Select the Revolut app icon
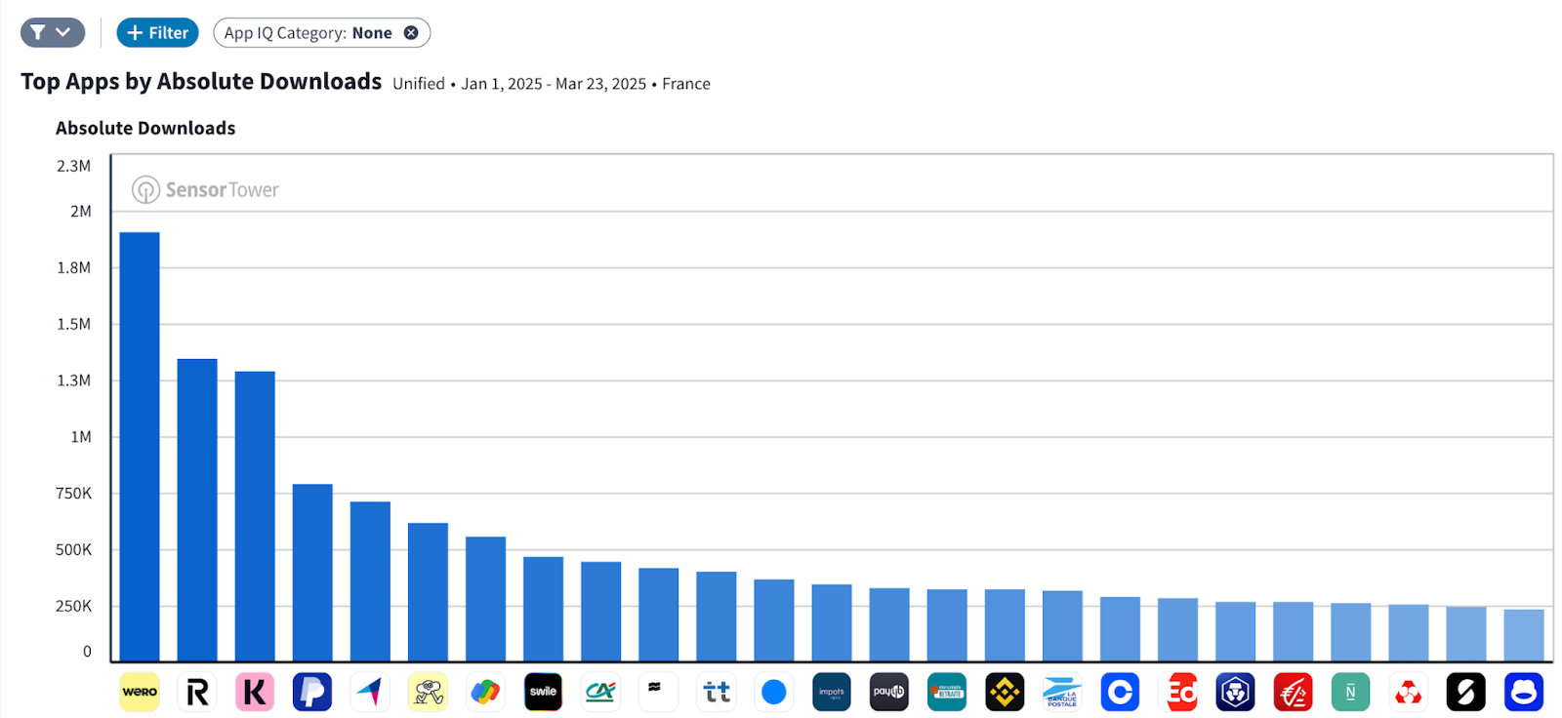This screenshot has width=1562, height=718. pyautogui.click(x=197, y=692)
